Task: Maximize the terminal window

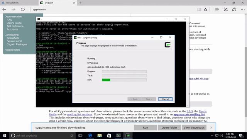Action: coord(176,19)
